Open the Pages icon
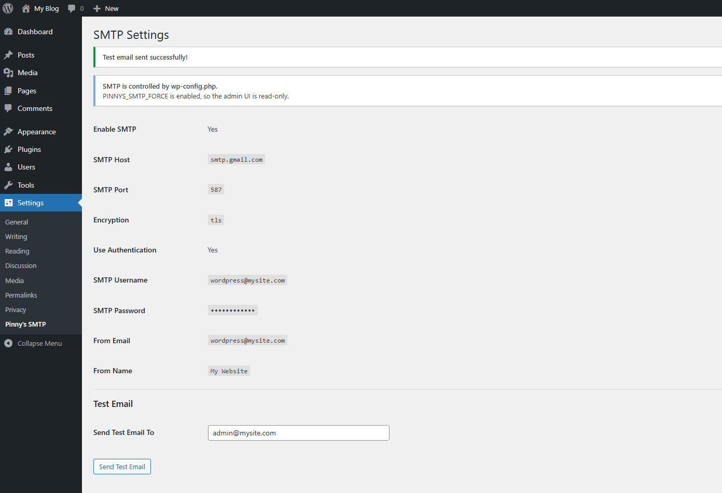The width and height of the screenshot is (722, 493). pyautogui.click(x=9, y=90)
